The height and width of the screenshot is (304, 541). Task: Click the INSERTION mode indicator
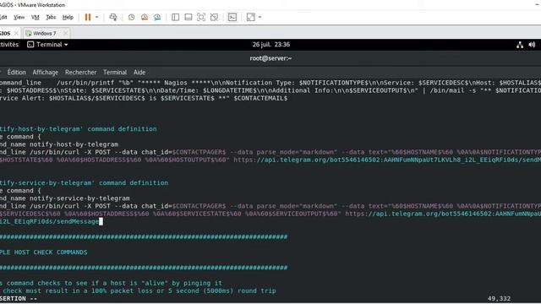coord(19,298)
